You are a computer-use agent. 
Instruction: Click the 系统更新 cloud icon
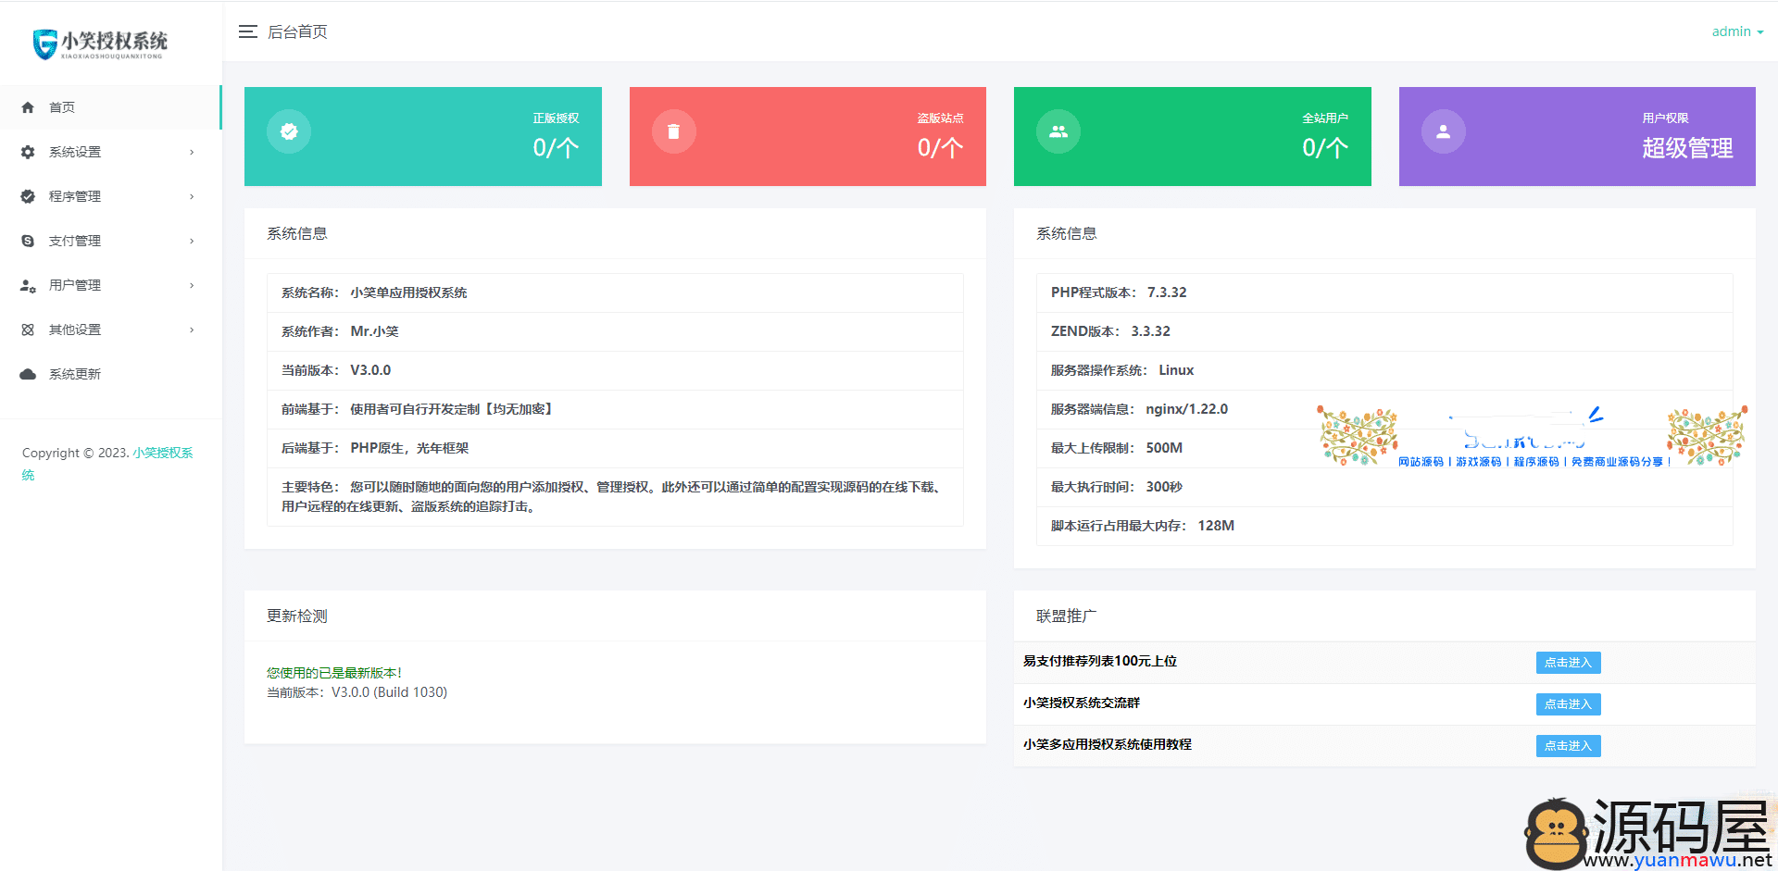tap(28, 374)
